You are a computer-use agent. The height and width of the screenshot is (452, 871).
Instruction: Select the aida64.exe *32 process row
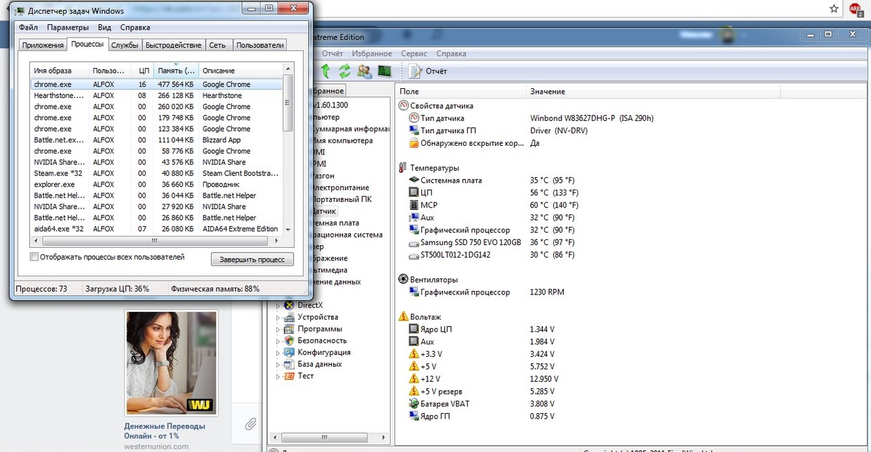pos(156,228)
